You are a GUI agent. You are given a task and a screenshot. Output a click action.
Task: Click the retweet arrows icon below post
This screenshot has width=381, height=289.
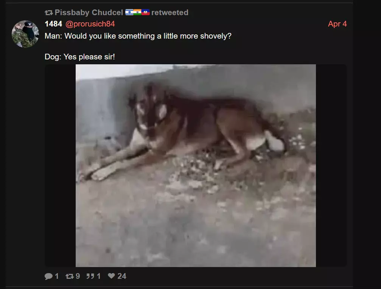70,276
